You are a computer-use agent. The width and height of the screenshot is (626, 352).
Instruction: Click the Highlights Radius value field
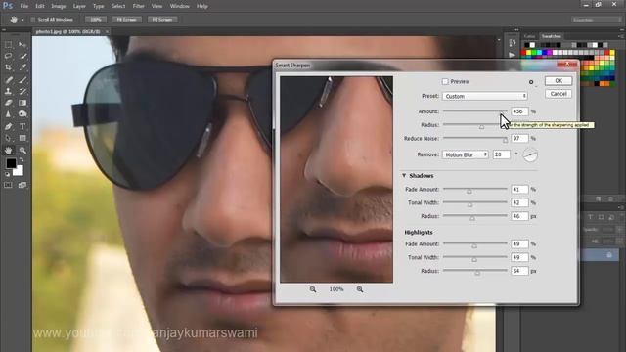pos(519,271)
